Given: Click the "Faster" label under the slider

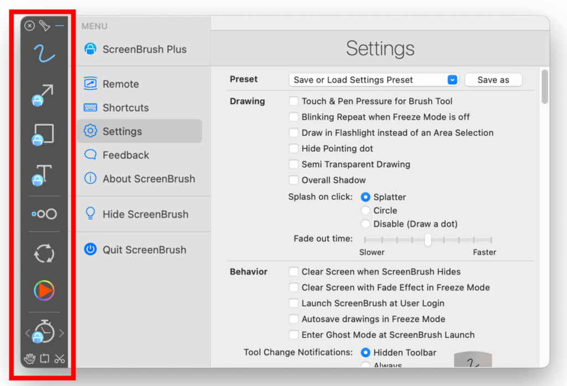Looking at the screenshot, I should 484,252.
